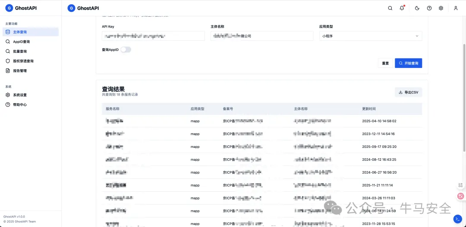Open 股权穿透查询 page

point(23,61)
